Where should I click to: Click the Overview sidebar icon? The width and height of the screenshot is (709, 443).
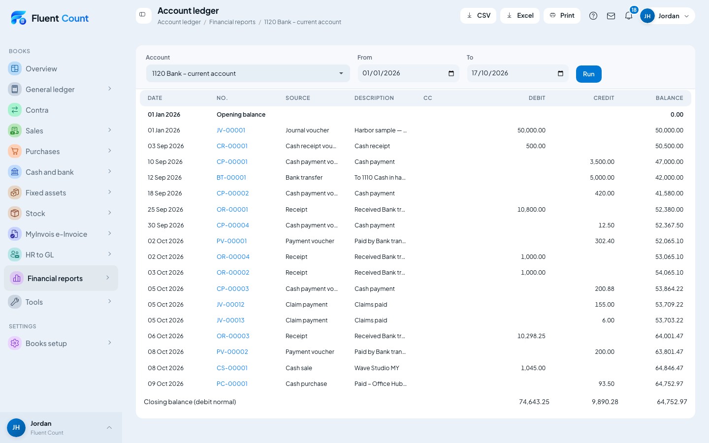point(15,68)
